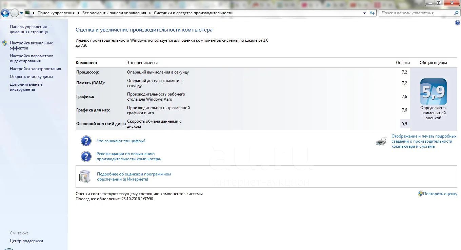Click Компонент column header

86,63
